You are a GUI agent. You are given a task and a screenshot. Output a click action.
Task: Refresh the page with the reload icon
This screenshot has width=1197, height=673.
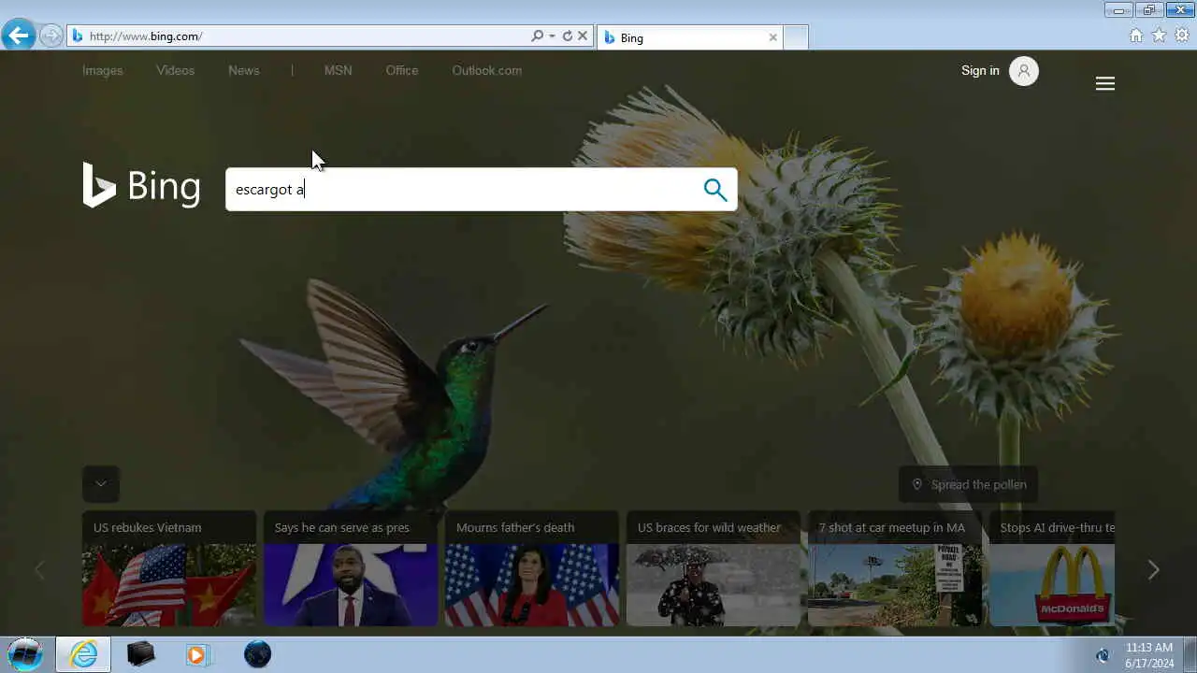(567, 36)
